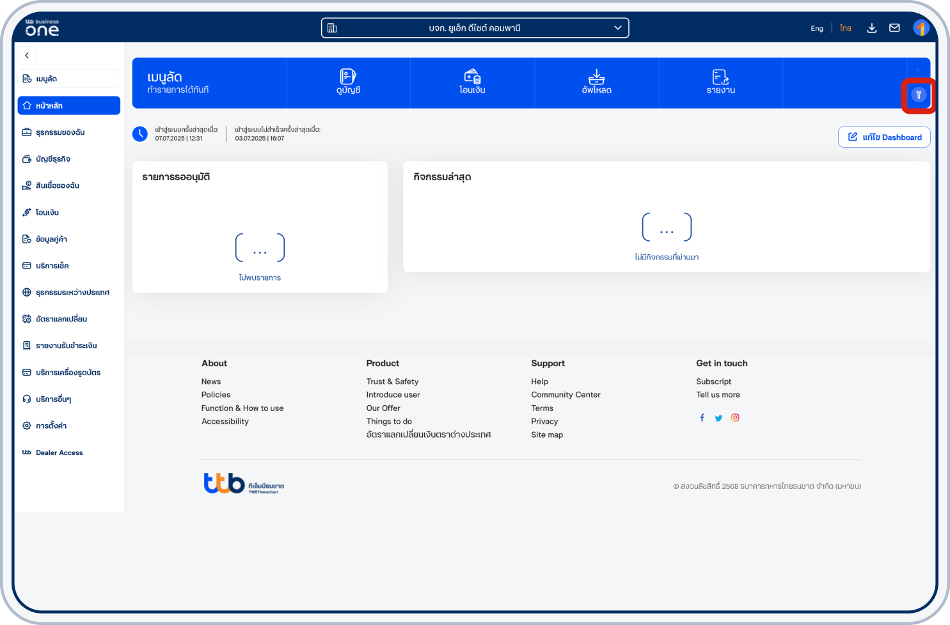Click the ดูบัญชี shortcut icon

click(348, 77)
